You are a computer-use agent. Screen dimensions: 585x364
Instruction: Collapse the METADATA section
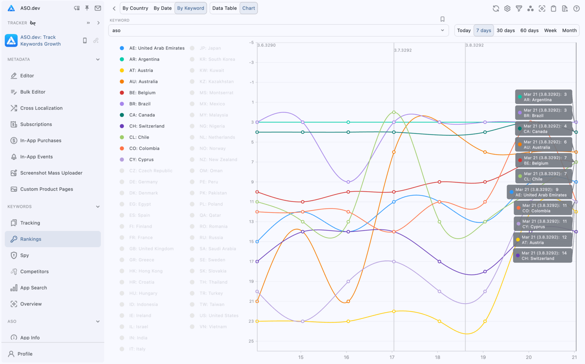coord(98,59)
